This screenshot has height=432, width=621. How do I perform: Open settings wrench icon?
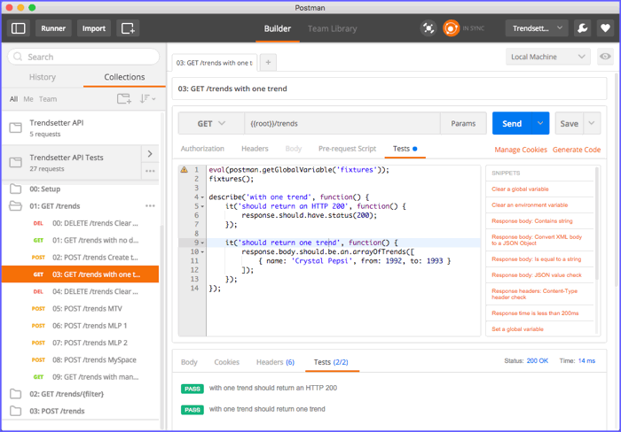pyautogui.click(x=582, y=28)
